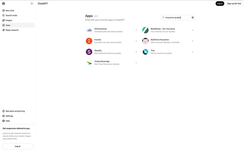
Task: Click 'Your shortcut to car quotes' description
Action: pyautogui.click(x=163, y=31)
